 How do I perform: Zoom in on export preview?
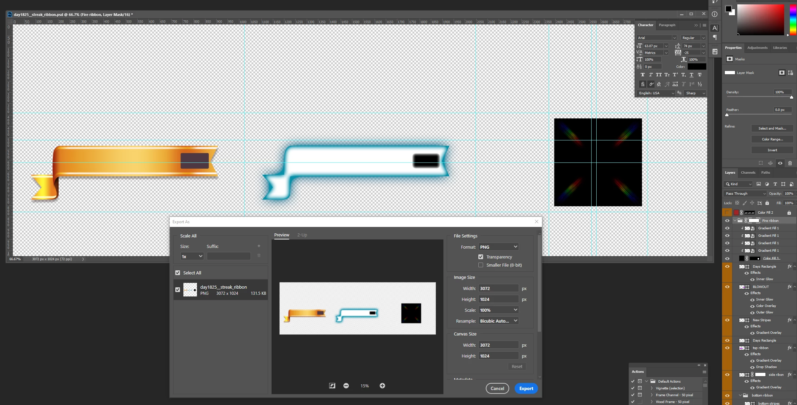[382, 386]
